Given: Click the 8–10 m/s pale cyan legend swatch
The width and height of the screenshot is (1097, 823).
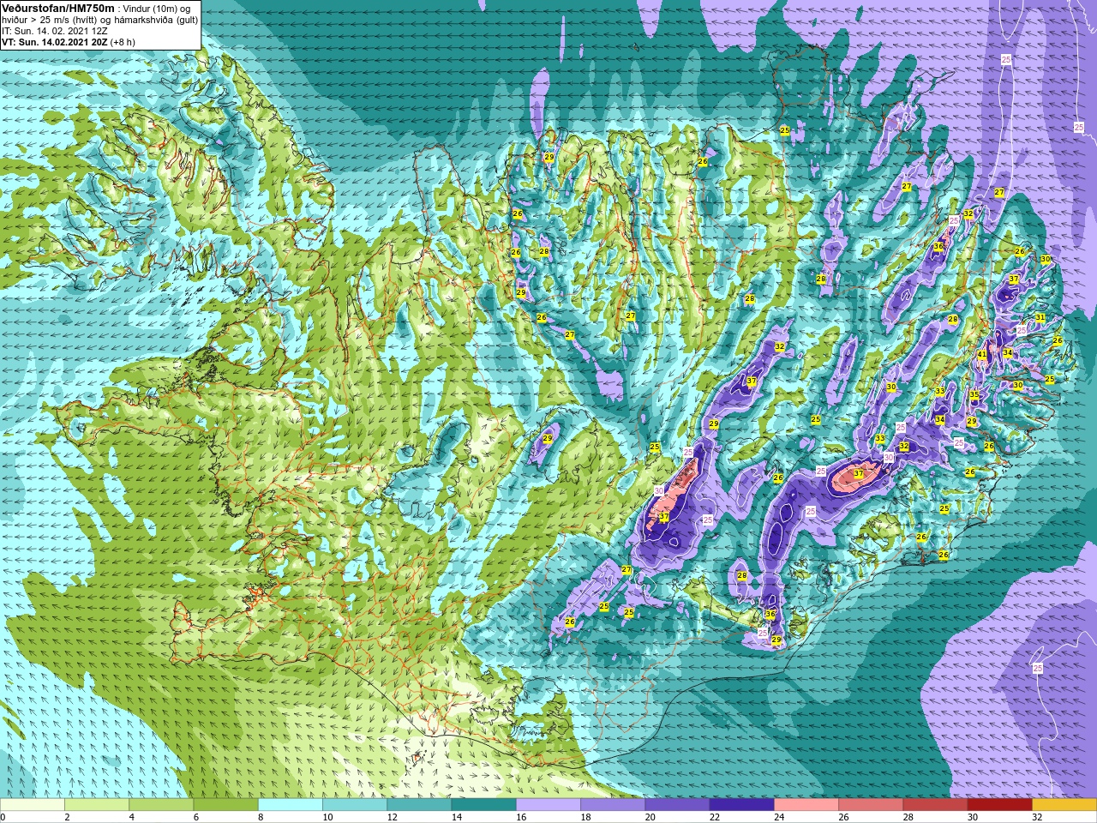Looking at the screenshot, I should point(291,805).
